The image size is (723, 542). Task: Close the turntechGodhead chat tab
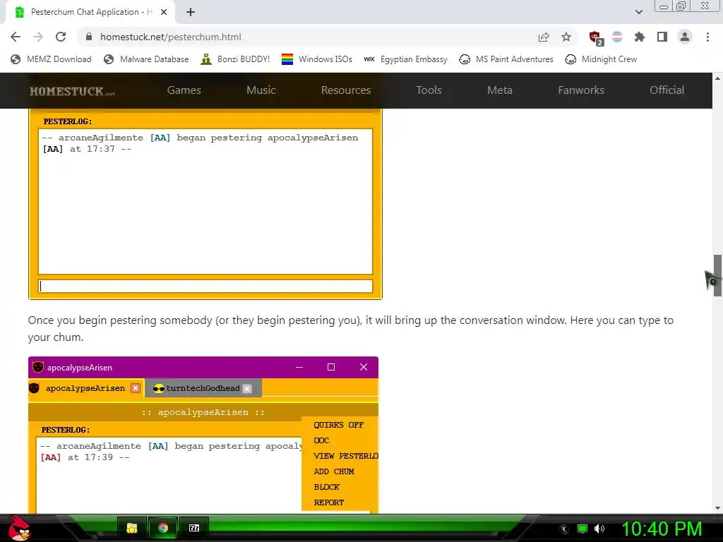point(247,389)
